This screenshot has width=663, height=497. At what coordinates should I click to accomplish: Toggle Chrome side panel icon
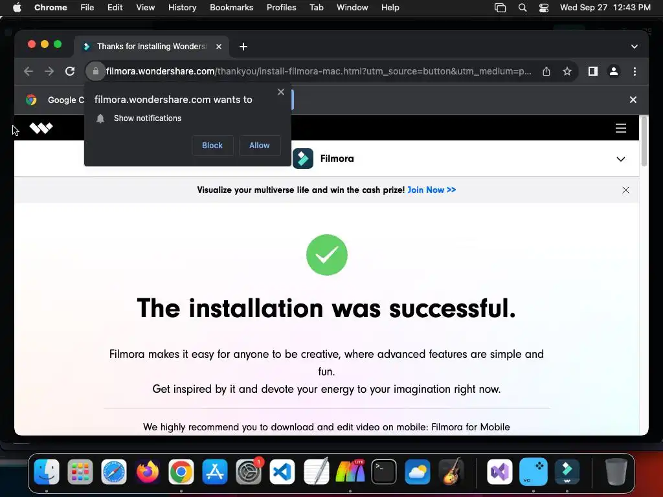(x=593, y=71)
